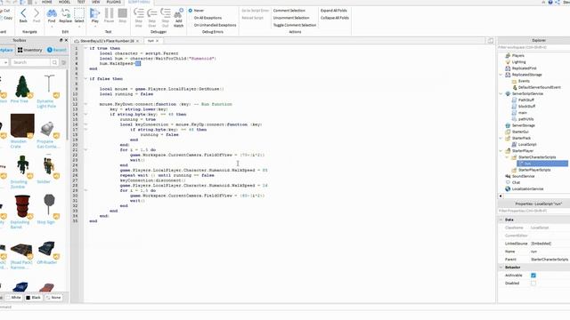Select ServerStorage in Explorer
Image resolution: width=570 pixels, height=320 pixels.
(523, 125)
